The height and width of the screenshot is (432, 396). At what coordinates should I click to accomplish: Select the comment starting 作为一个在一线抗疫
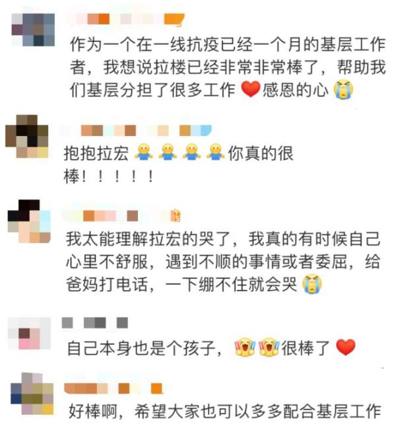pos(228,67)
